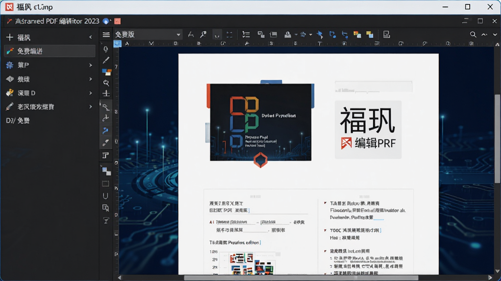Screen dimensions: 501x281
Task: Click the highlighted quote-mark toolbar icon
Action: point(217,35)
